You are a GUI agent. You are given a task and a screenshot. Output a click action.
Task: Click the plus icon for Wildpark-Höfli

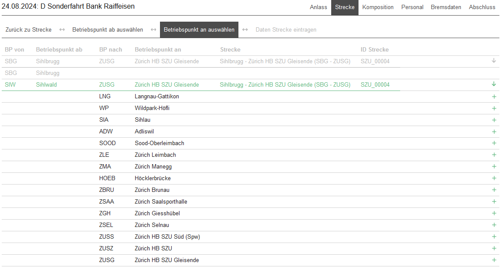(x=494, y=108)
